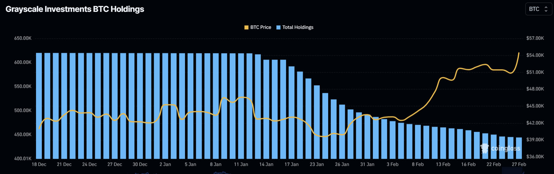The width and height of the screenshot is (554, 174).
Task: Click the blue Total Holdings legend swatch
Action: [x=278, y=27]
